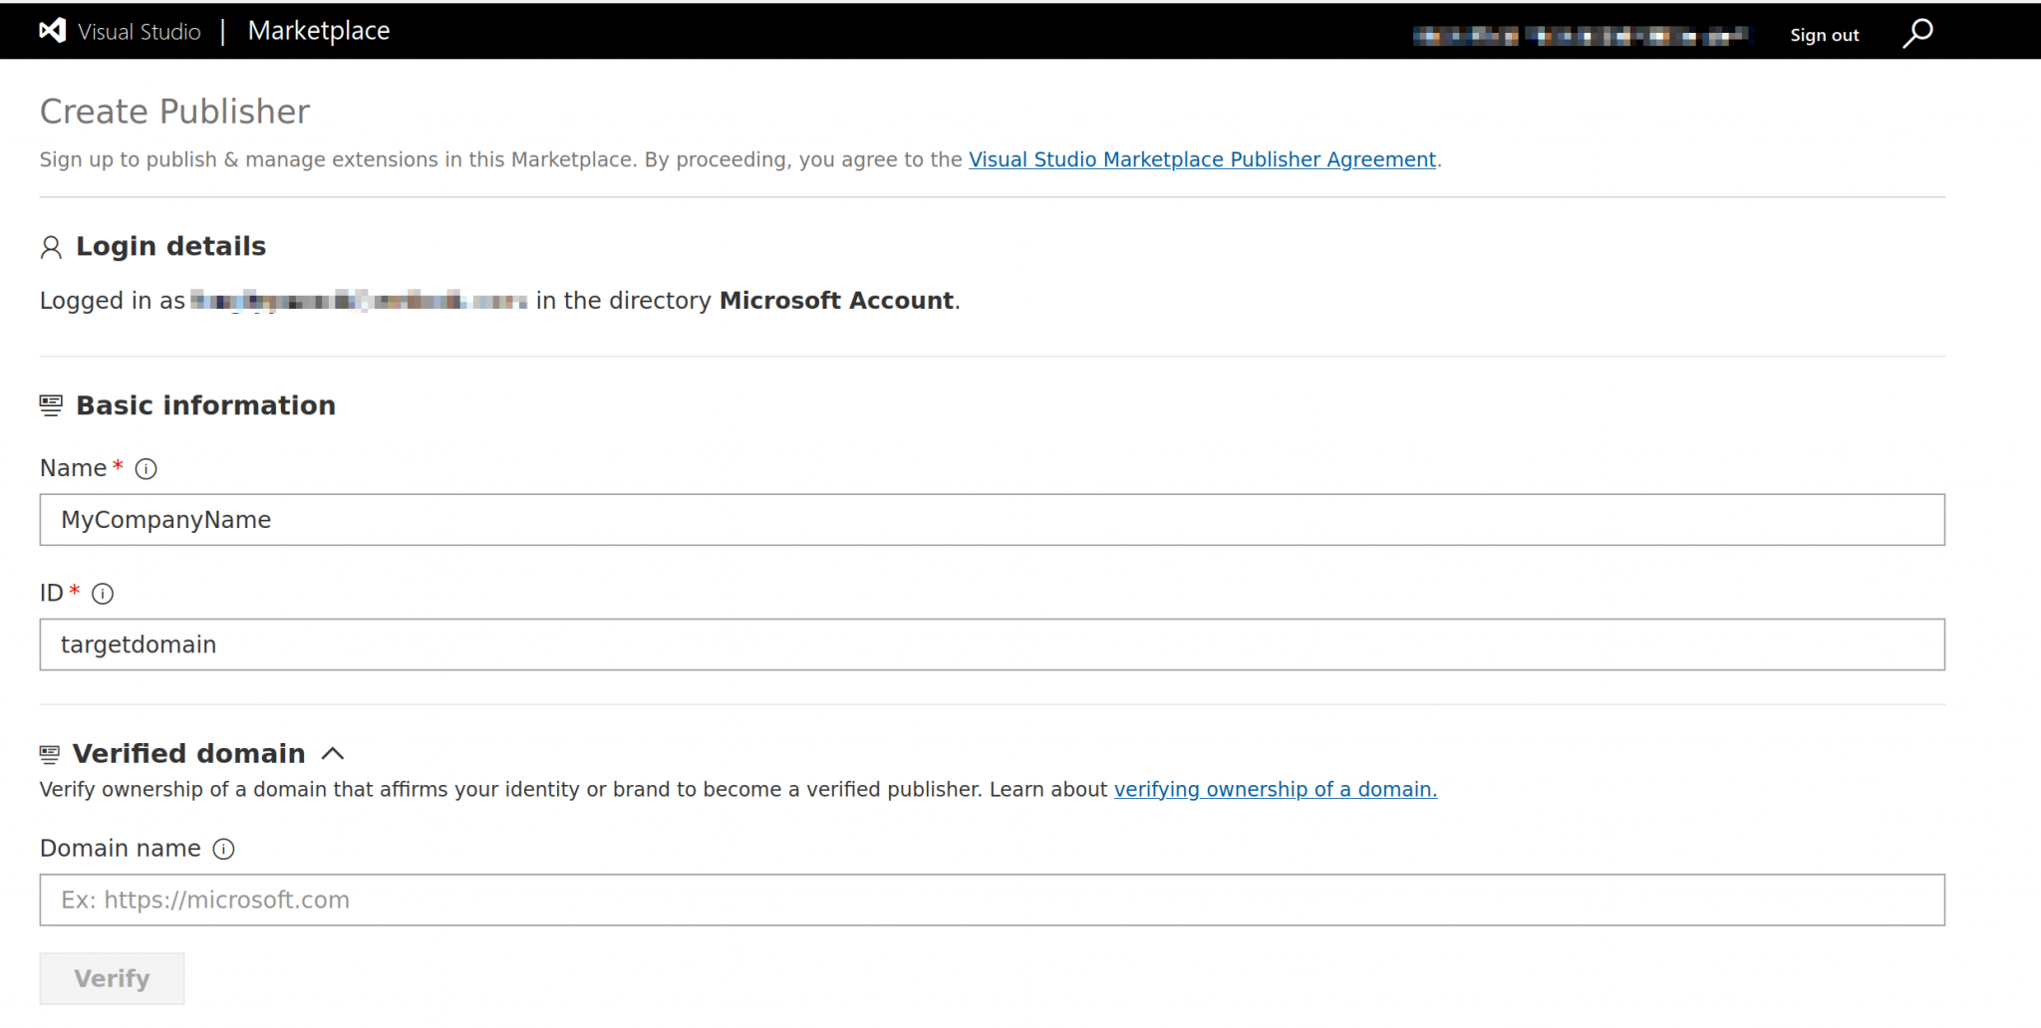Click the Visual Studio logo icon
Screen dimensions: 2041x1028
[52, 30]
